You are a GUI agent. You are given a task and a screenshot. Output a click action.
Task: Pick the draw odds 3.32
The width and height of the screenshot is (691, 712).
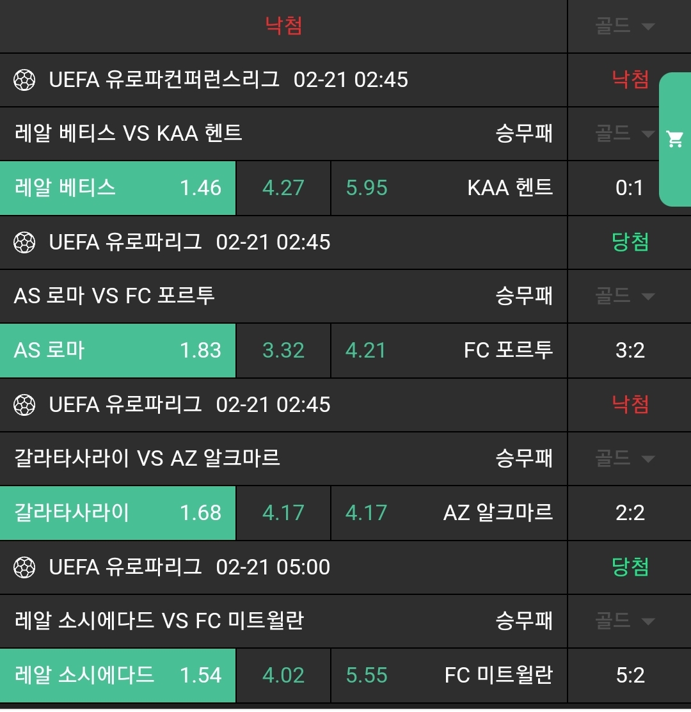point(283,351)
